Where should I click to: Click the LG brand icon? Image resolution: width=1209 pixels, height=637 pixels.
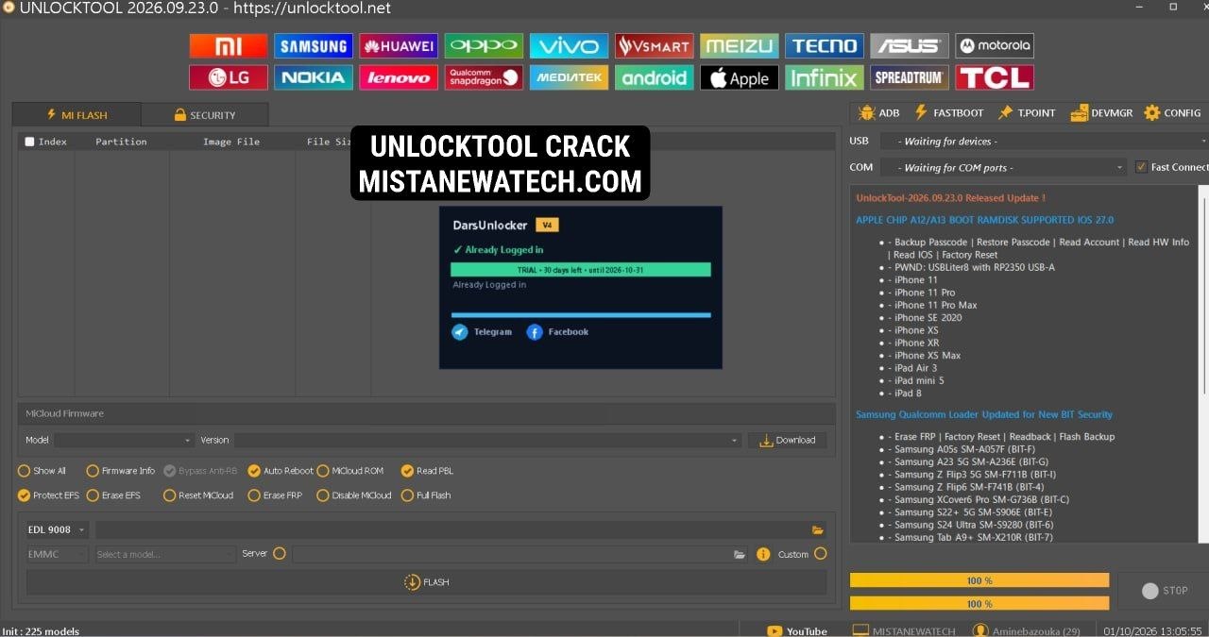pyautogui.click(x=229, y=77)
